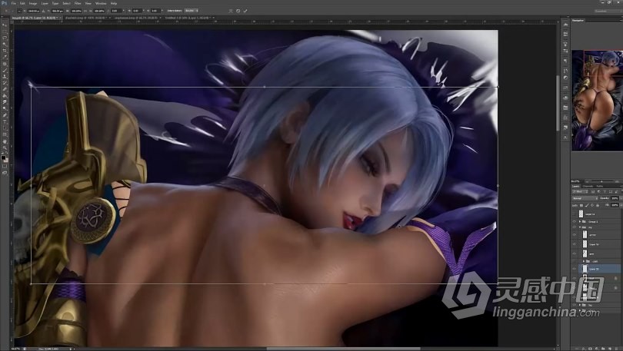Toggle lock image pixels brush icon
The image size is (623, 351).
click(587, 205)
